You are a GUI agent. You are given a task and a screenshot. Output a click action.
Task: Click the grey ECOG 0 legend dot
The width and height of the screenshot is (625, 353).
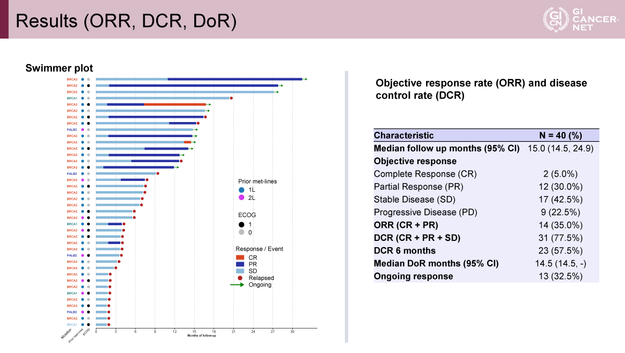242,232
